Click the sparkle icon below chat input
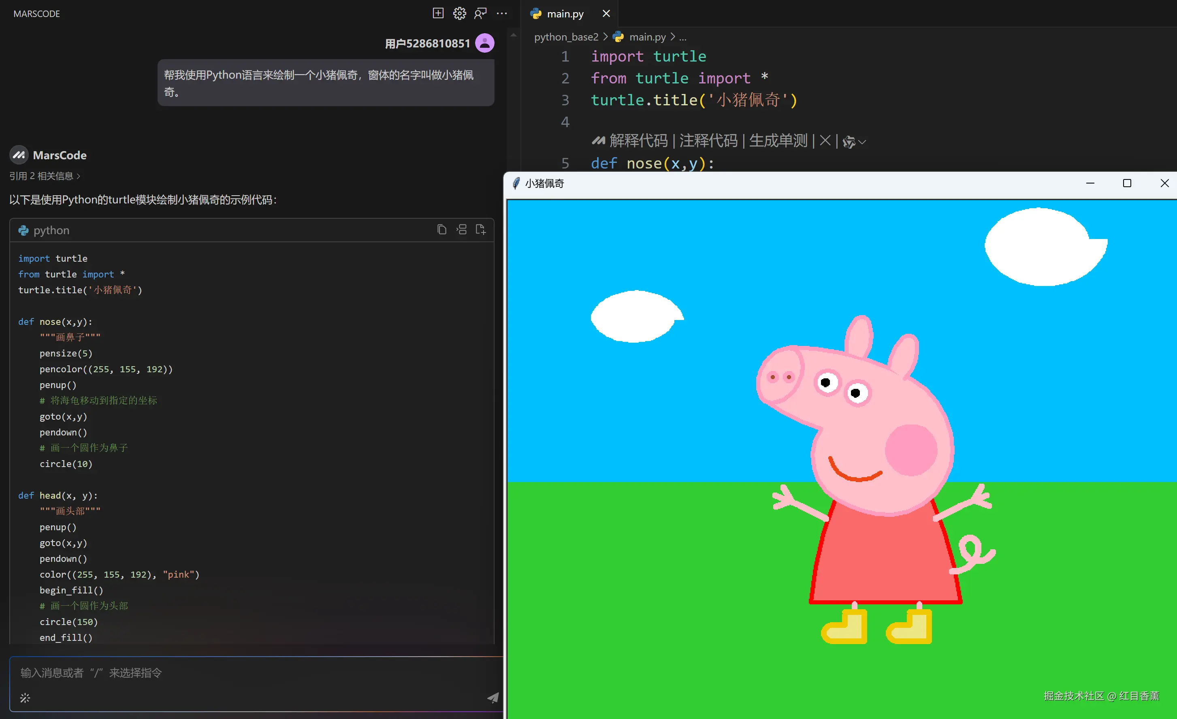 pos(25,698)
